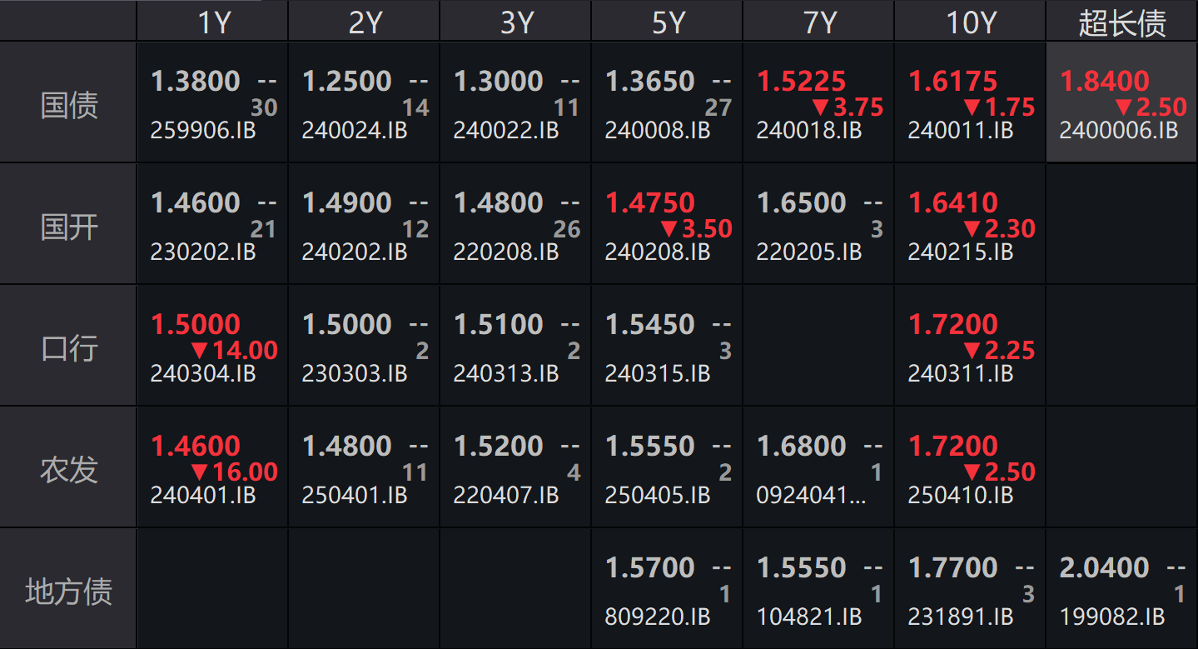The height and width of the screenshot is (649, 1198).
Task: Click the 1.5225 yield in 国债 7Y
Action: click(x=802, y=81)
